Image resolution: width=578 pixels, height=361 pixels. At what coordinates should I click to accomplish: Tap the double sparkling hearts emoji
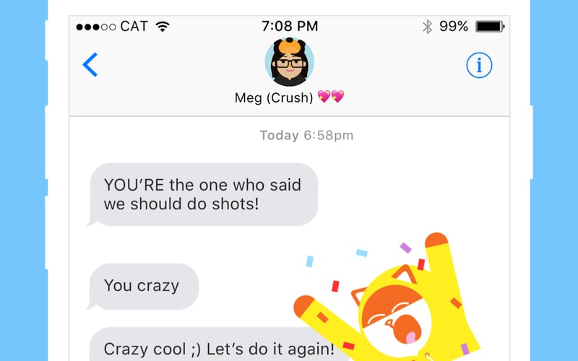[331, 97]
